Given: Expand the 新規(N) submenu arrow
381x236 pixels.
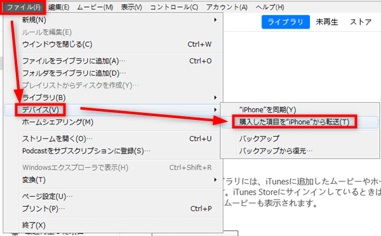Looking at the screenshot, I should [x=215, y=20].
